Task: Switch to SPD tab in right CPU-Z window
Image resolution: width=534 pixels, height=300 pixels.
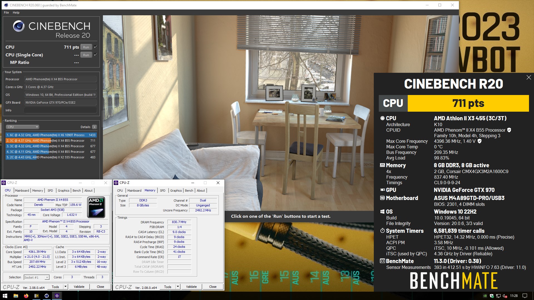Action: click(163, 191)
